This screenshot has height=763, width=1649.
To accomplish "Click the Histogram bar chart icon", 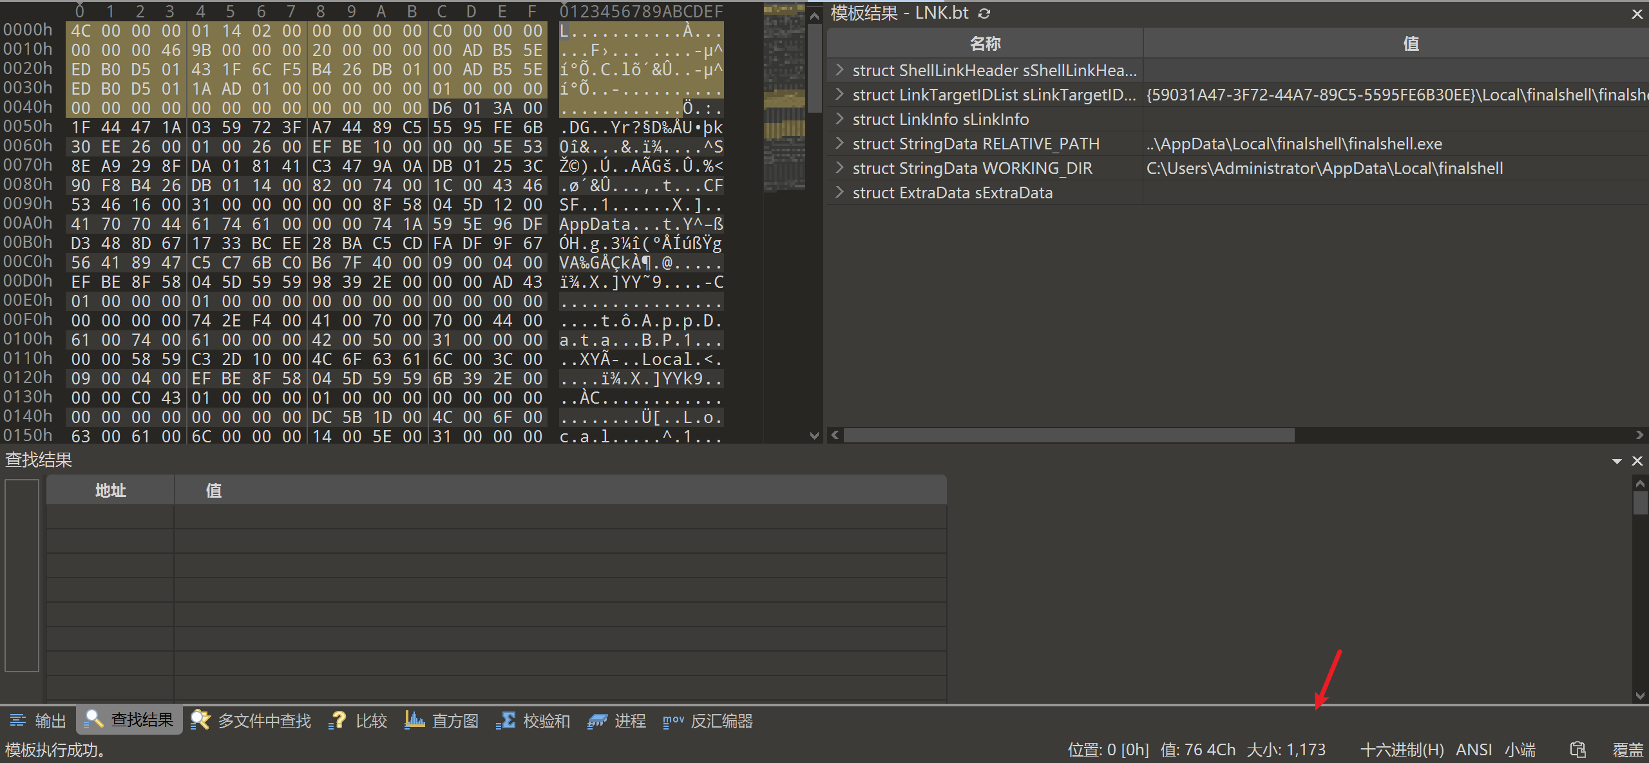I will [414, 720].
